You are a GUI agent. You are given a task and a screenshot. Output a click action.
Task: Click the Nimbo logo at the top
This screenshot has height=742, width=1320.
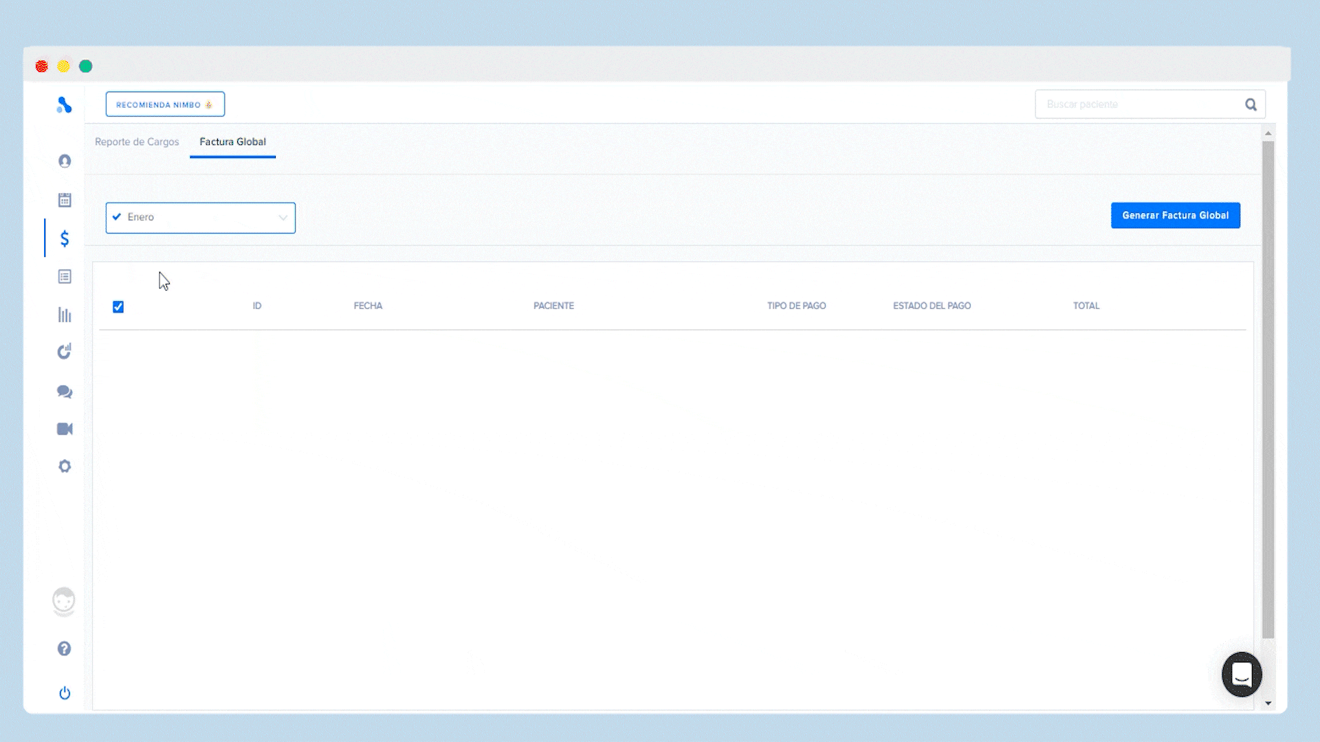64,105
